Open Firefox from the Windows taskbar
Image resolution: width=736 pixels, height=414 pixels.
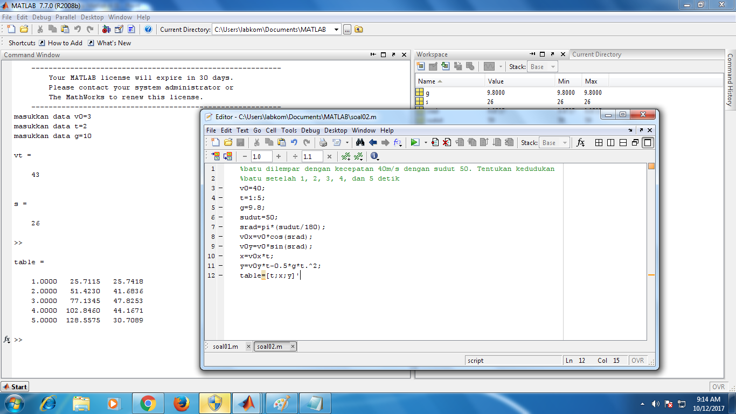click(x=182, y=403)
